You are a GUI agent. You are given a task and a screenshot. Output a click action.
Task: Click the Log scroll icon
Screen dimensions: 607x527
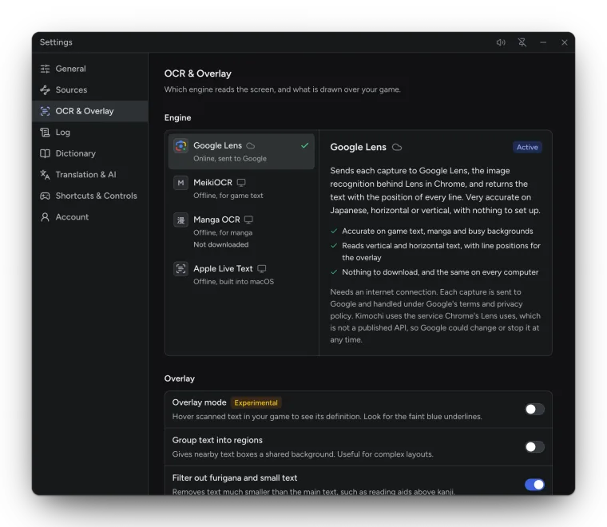point(45,133)
